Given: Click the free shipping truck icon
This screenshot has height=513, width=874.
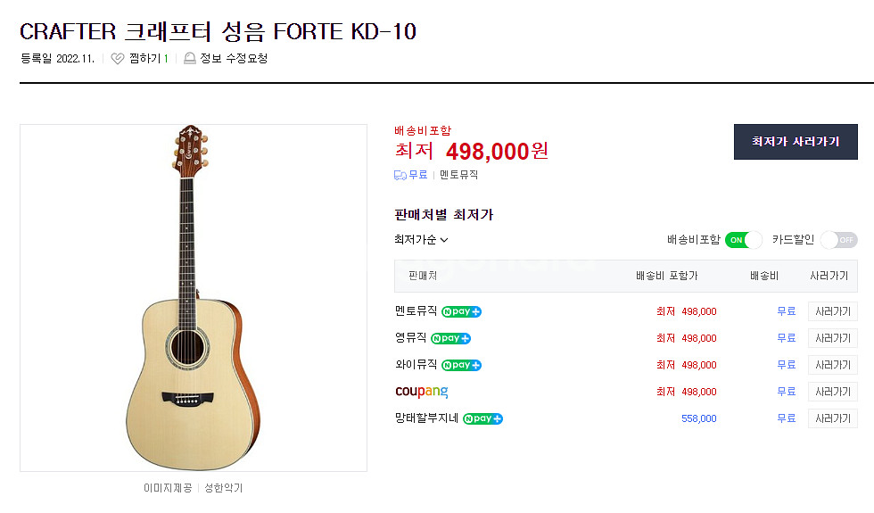Looking at the screenshot, I should [x=400, y=175].
